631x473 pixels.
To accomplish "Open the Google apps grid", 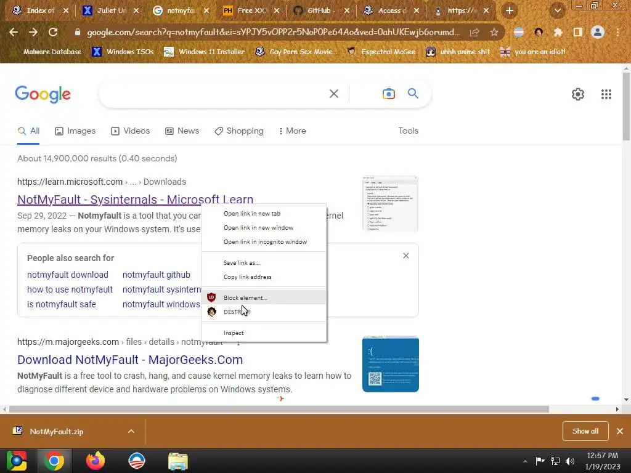I will [x=606, y=94].
